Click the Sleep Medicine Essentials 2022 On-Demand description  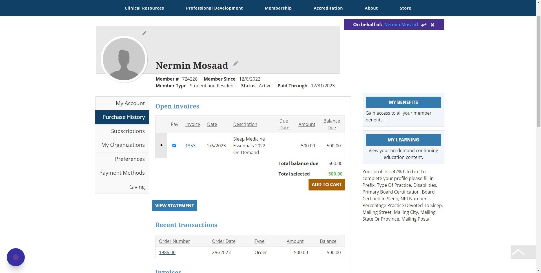click(x=249, y=146)
